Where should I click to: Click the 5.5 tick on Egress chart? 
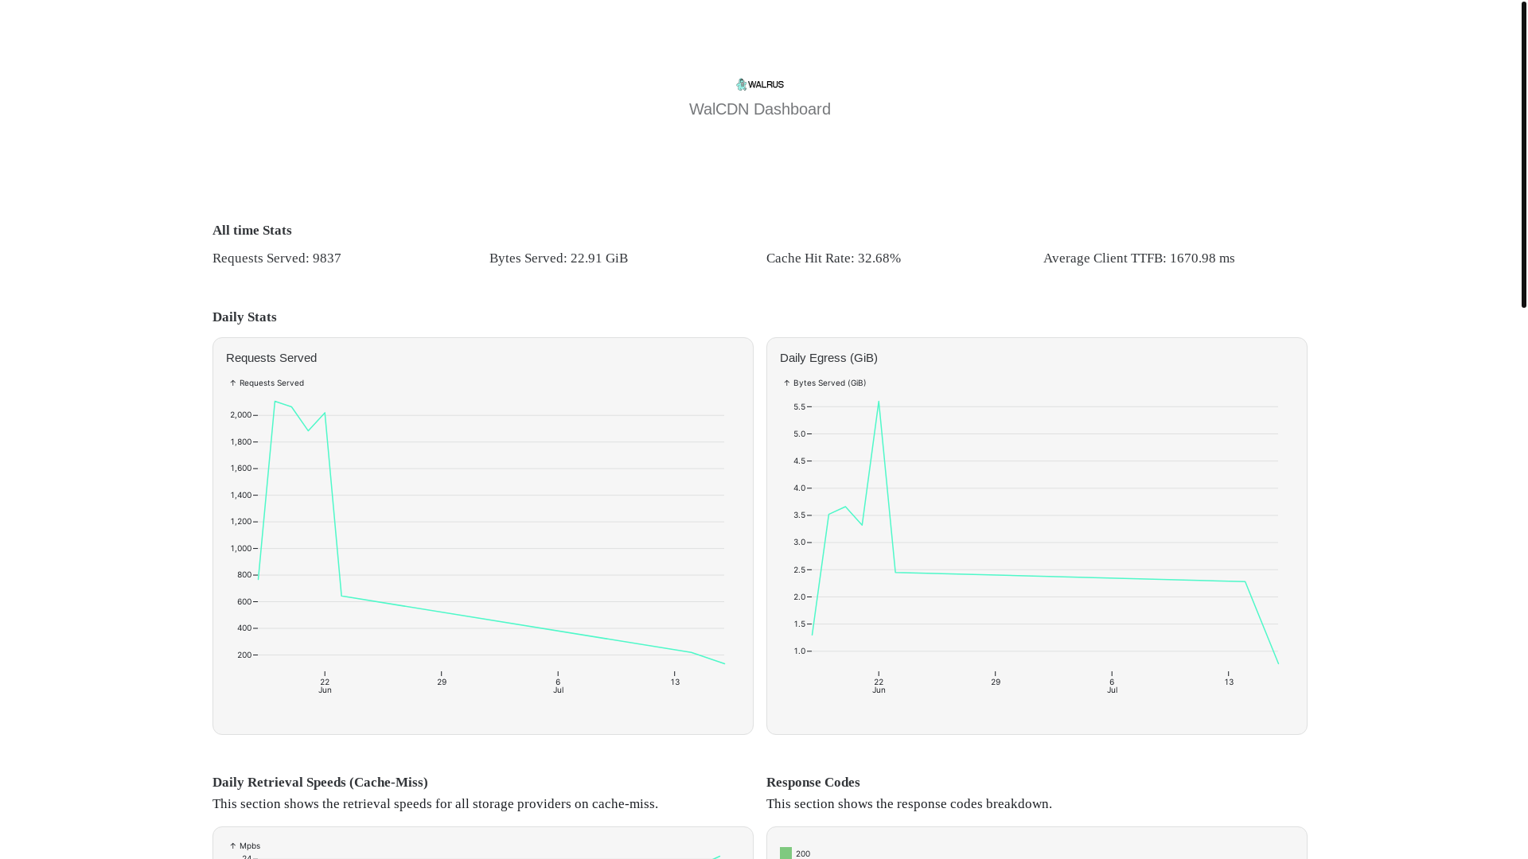tap(799, 407)
